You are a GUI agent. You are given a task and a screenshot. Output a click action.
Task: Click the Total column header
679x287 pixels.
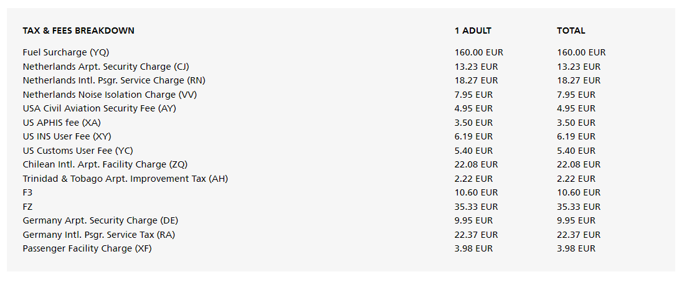[x=571, y=31]
